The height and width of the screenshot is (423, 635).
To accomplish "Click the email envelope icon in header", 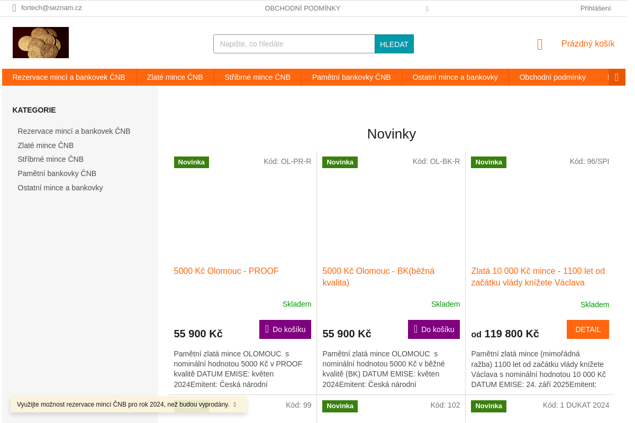I will [14, 8].
